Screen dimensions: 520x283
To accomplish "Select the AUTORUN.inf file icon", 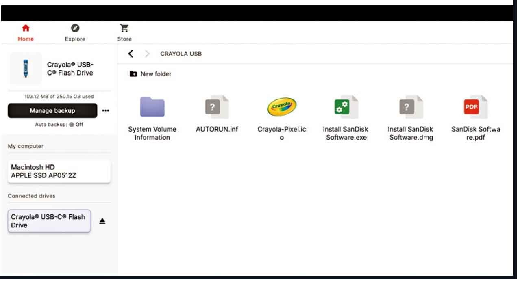I will click(217, 107).
